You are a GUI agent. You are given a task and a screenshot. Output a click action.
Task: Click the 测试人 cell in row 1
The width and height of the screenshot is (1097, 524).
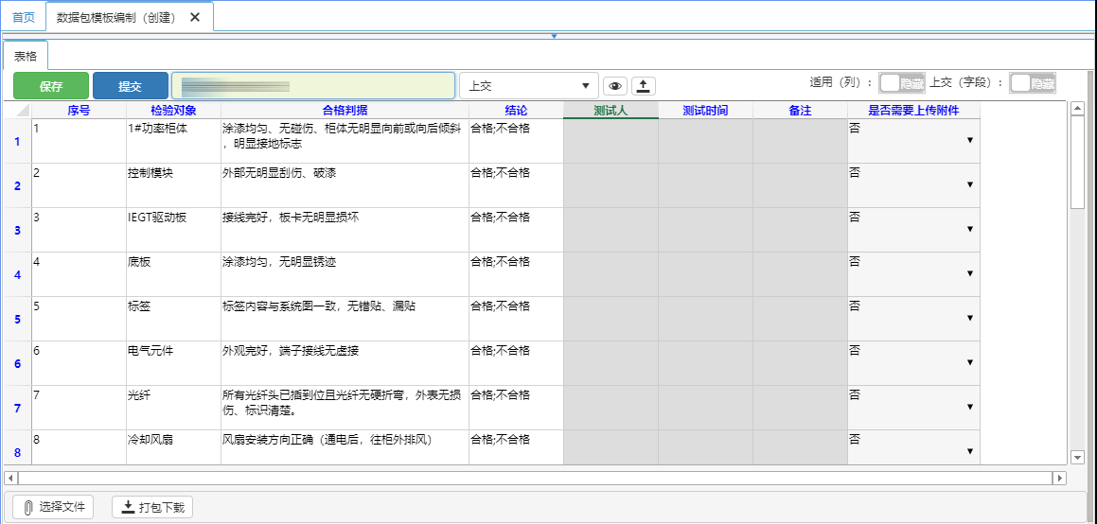[x=610, y=141]
